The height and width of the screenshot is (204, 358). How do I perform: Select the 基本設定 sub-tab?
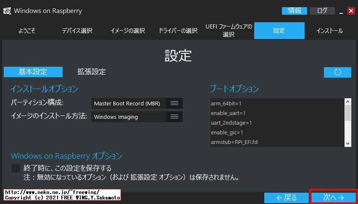tap(33, 72)
